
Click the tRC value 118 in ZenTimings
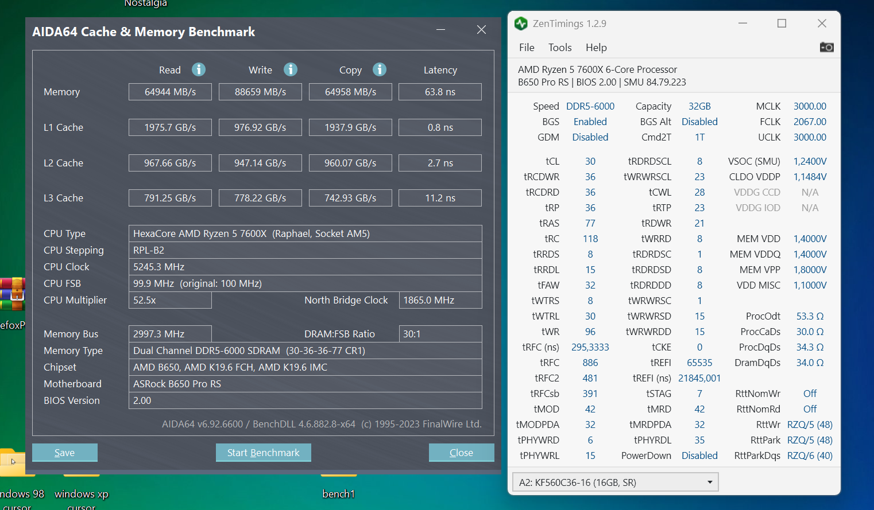tap(590, 239)
